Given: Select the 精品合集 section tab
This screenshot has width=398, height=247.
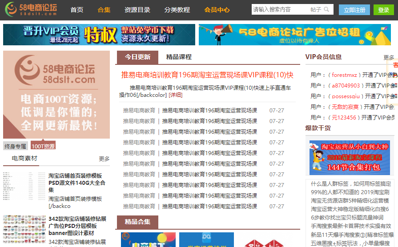Looking at the screenshot, I should tap(137, 222).
